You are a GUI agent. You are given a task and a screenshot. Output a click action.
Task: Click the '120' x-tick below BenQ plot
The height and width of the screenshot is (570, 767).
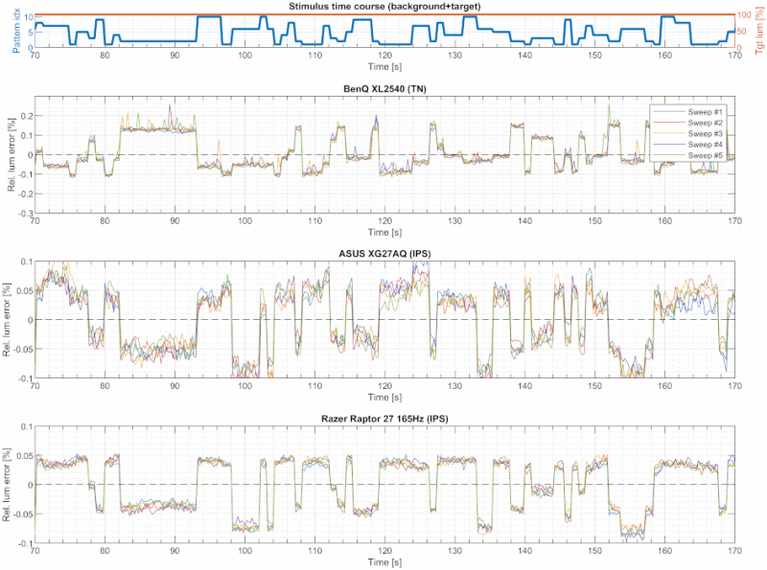pyautogui.click(x=384, y=221)
